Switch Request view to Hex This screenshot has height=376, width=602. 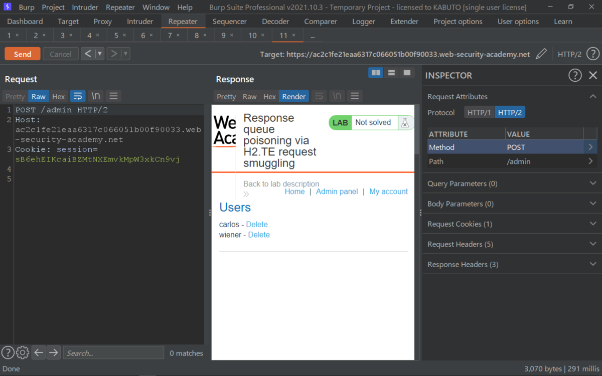(x=59, y=97)
